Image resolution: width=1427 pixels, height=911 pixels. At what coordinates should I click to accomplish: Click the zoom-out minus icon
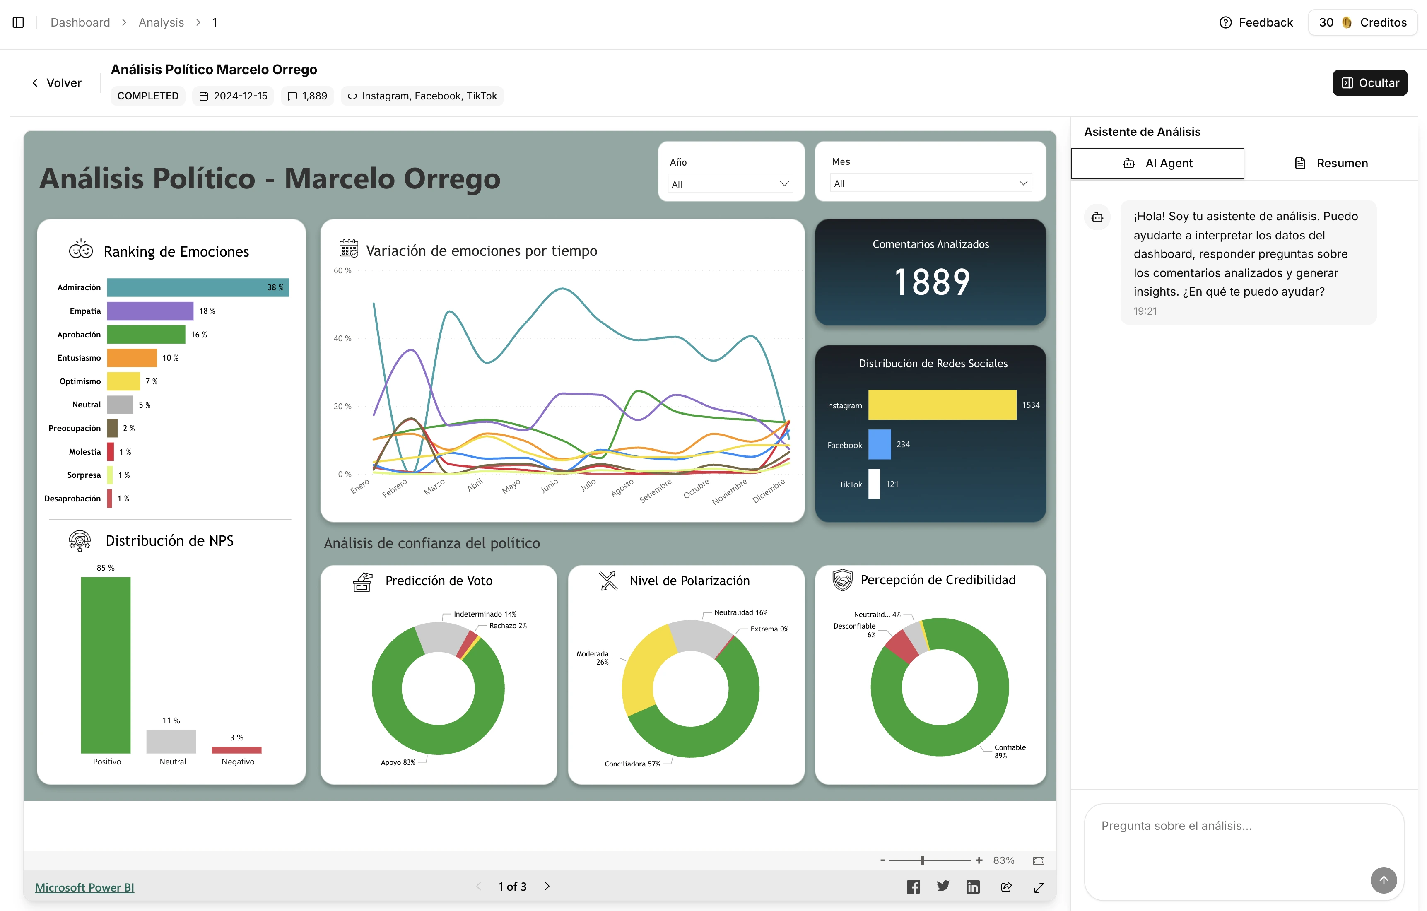click(x=882, y=860)
